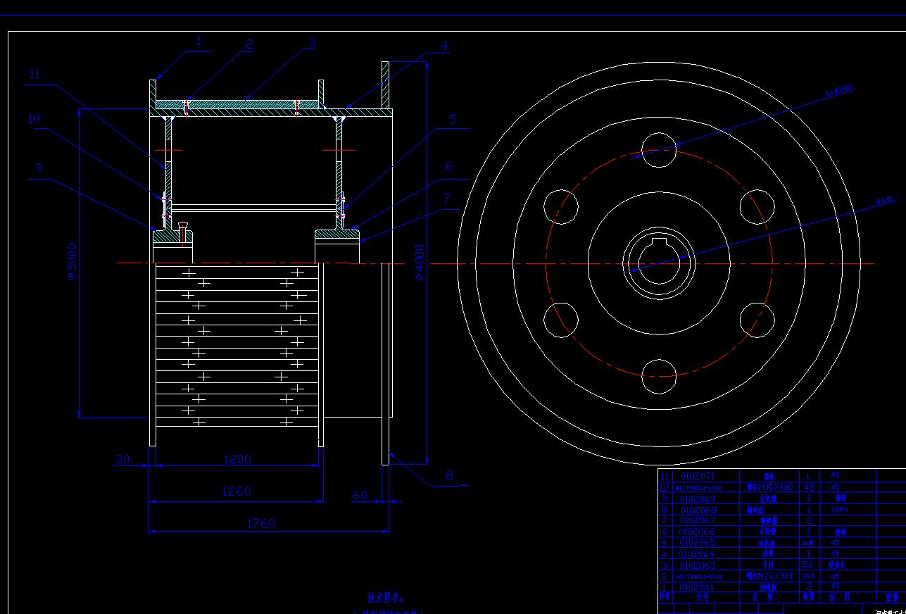906x614 pixels.
Task: Pick leader callout number 11
Action: [x=35, y=74]
